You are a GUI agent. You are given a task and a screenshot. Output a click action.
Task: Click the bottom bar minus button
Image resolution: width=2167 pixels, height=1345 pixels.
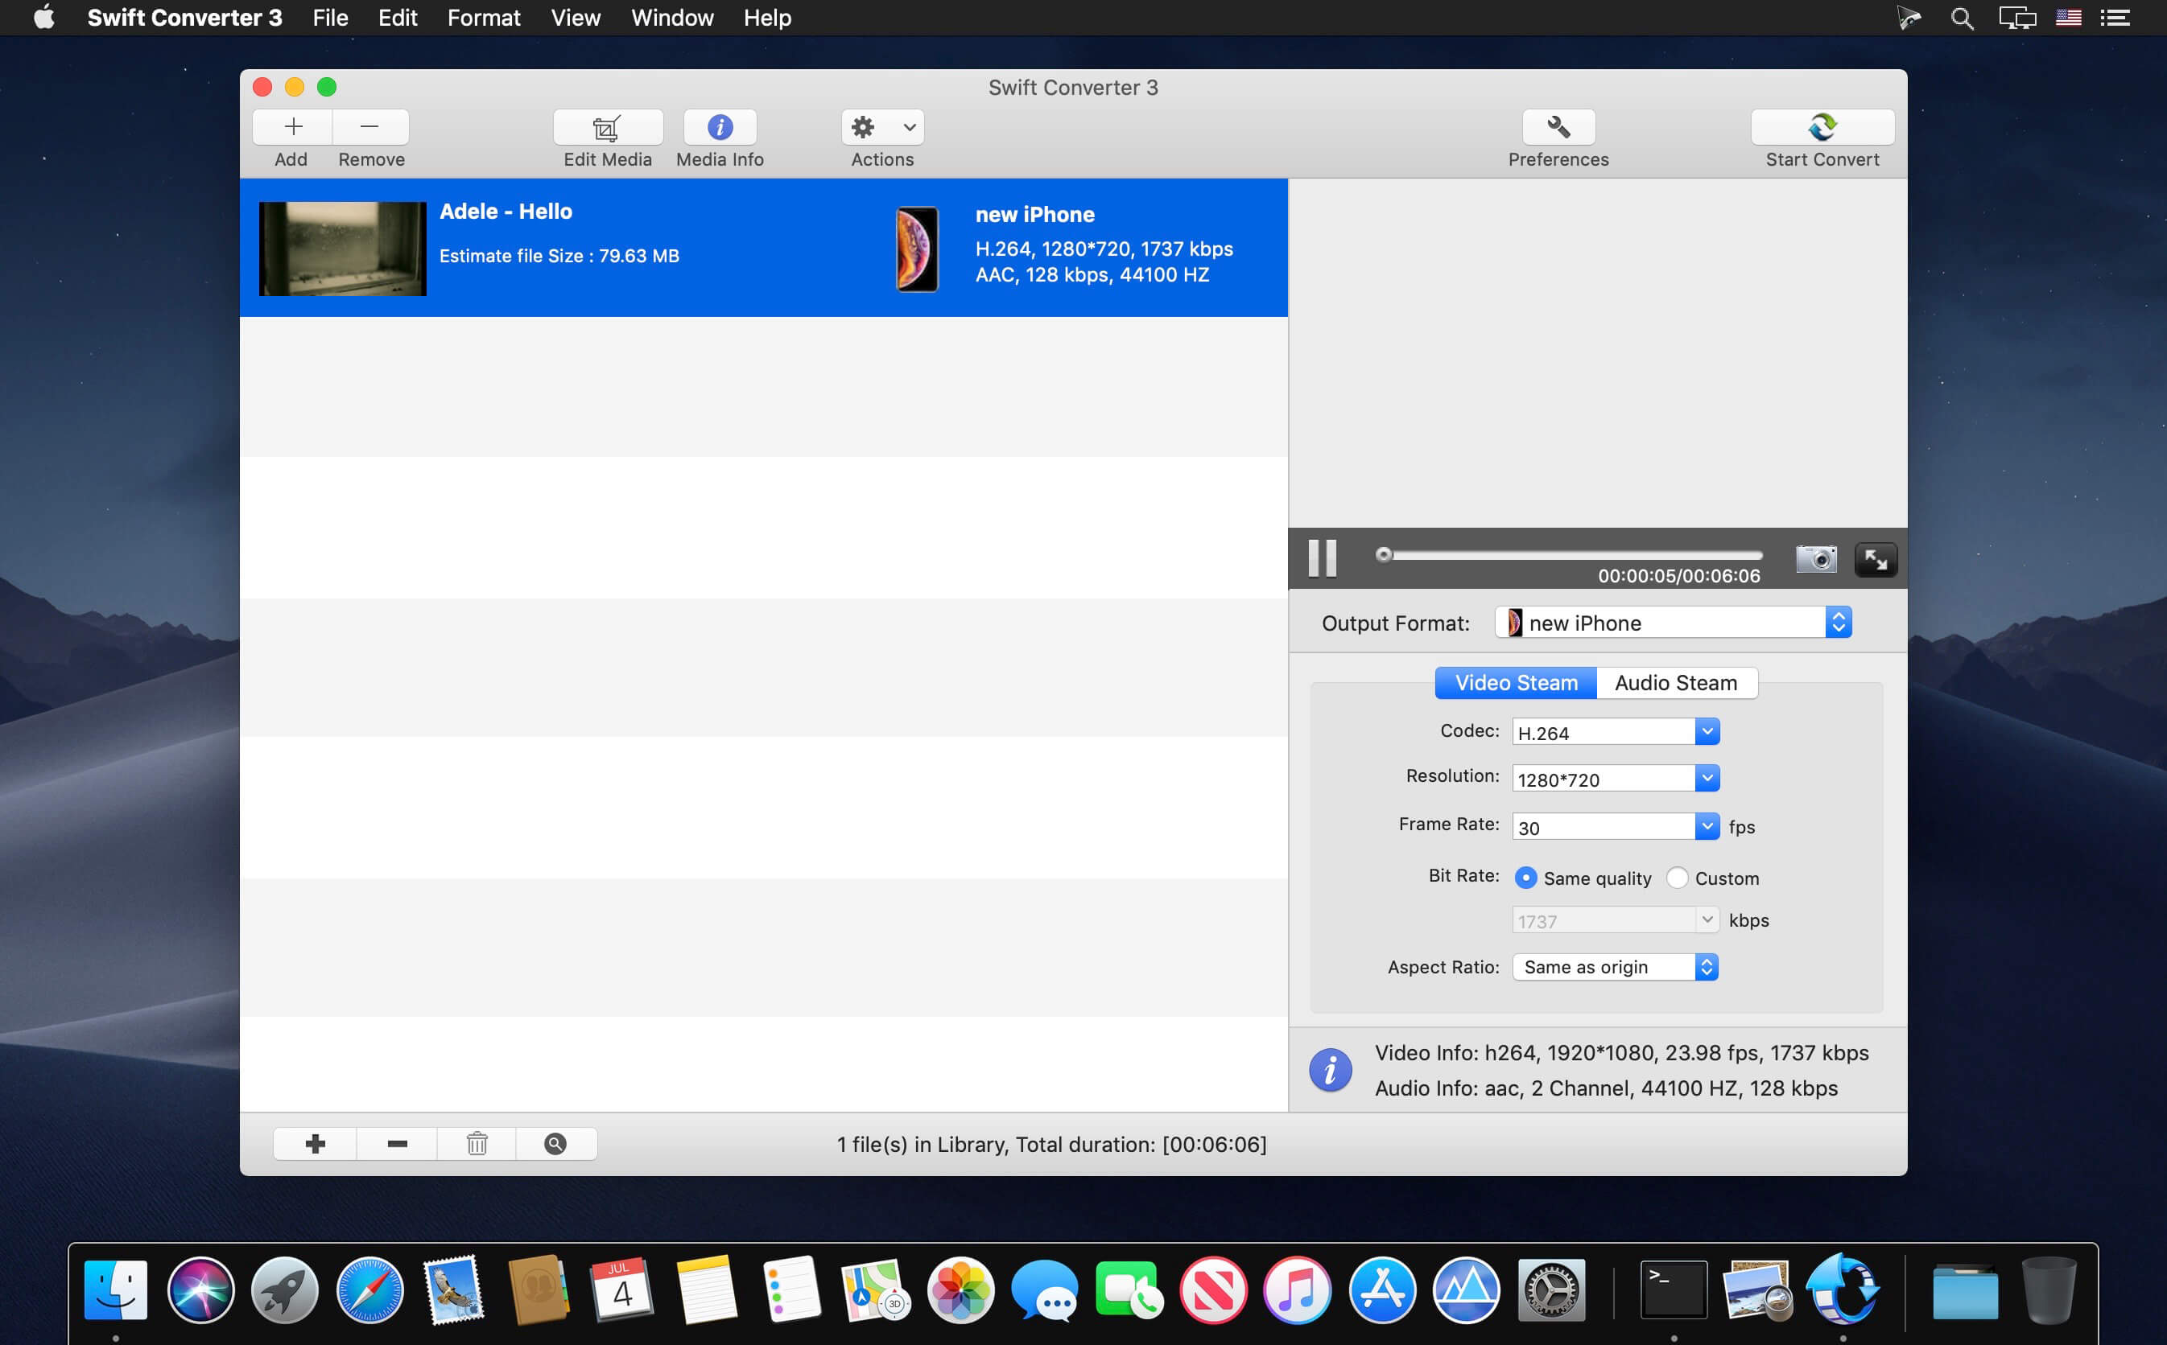pyautogui.click(x=397, y=1144)
